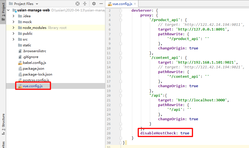Fold the '/content_api' block at line 12

[121, 58]
